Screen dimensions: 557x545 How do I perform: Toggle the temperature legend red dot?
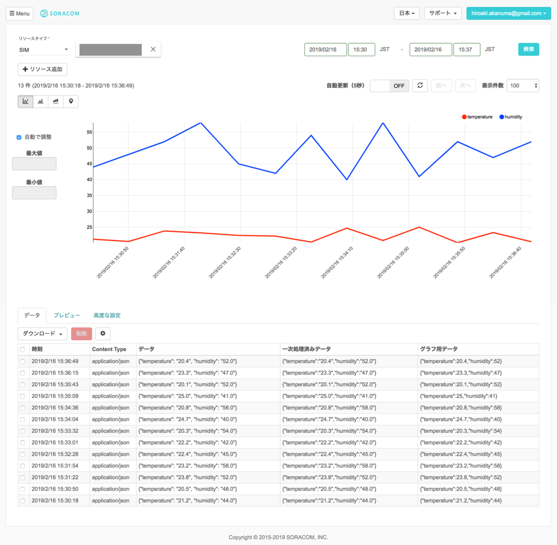[464, 117]
